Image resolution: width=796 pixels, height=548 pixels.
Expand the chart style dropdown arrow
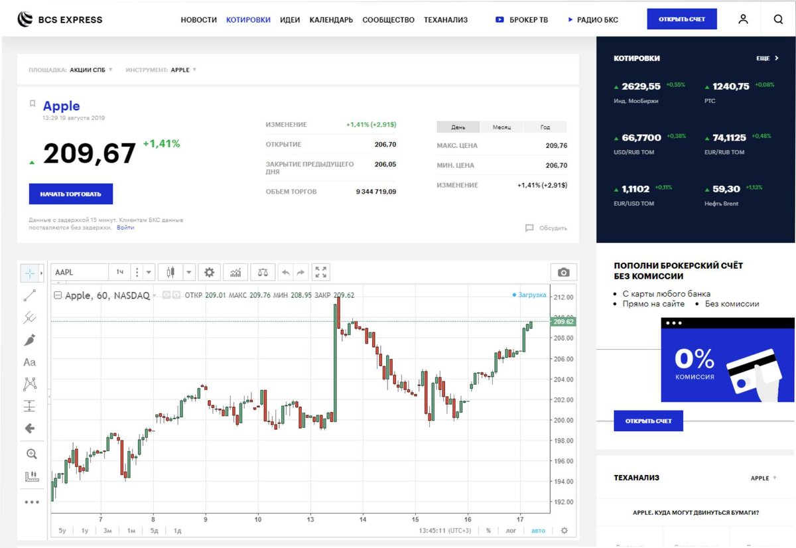(x=188, y=272)
